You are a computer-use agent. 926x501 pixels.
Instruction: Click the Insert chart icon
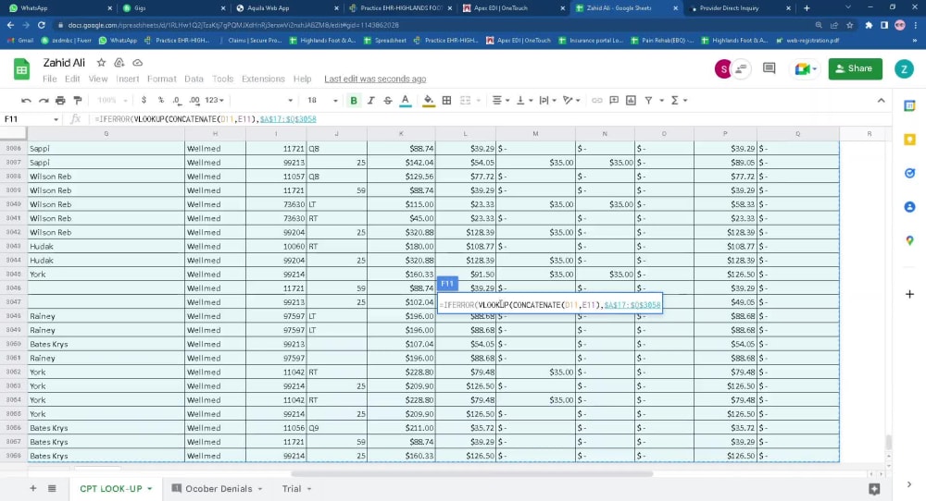pyautogui.click(x=632, y=100)
